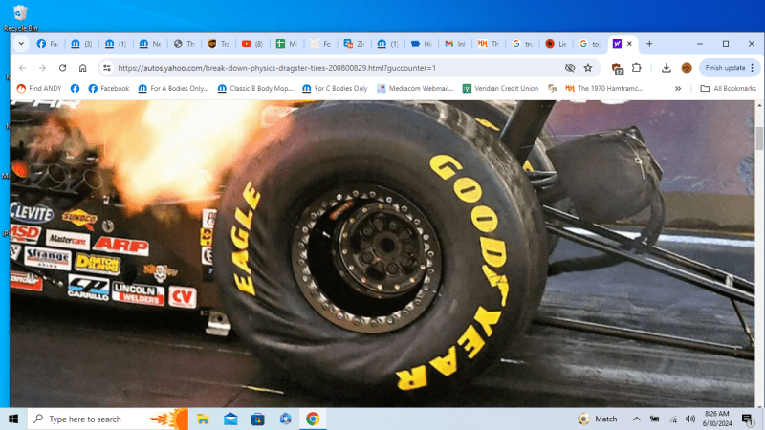Open Windows Start menu
Screen dimensions: 765x430
pyautogui.click(x=13, y=419)
